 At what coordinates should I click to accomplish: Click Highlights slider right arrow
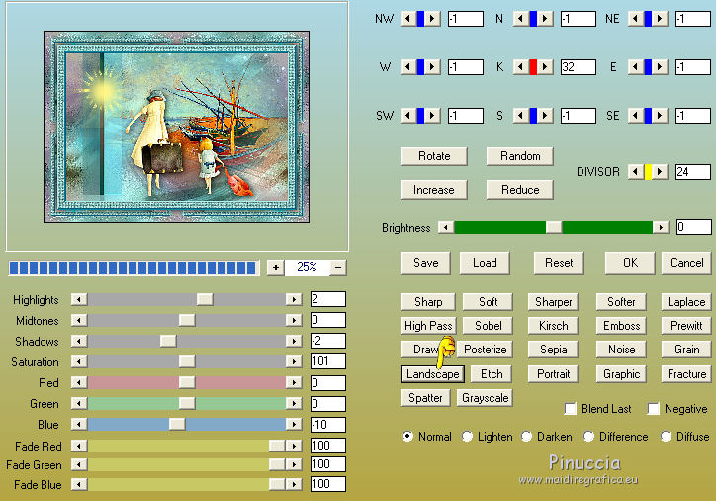tap(294, 299)
